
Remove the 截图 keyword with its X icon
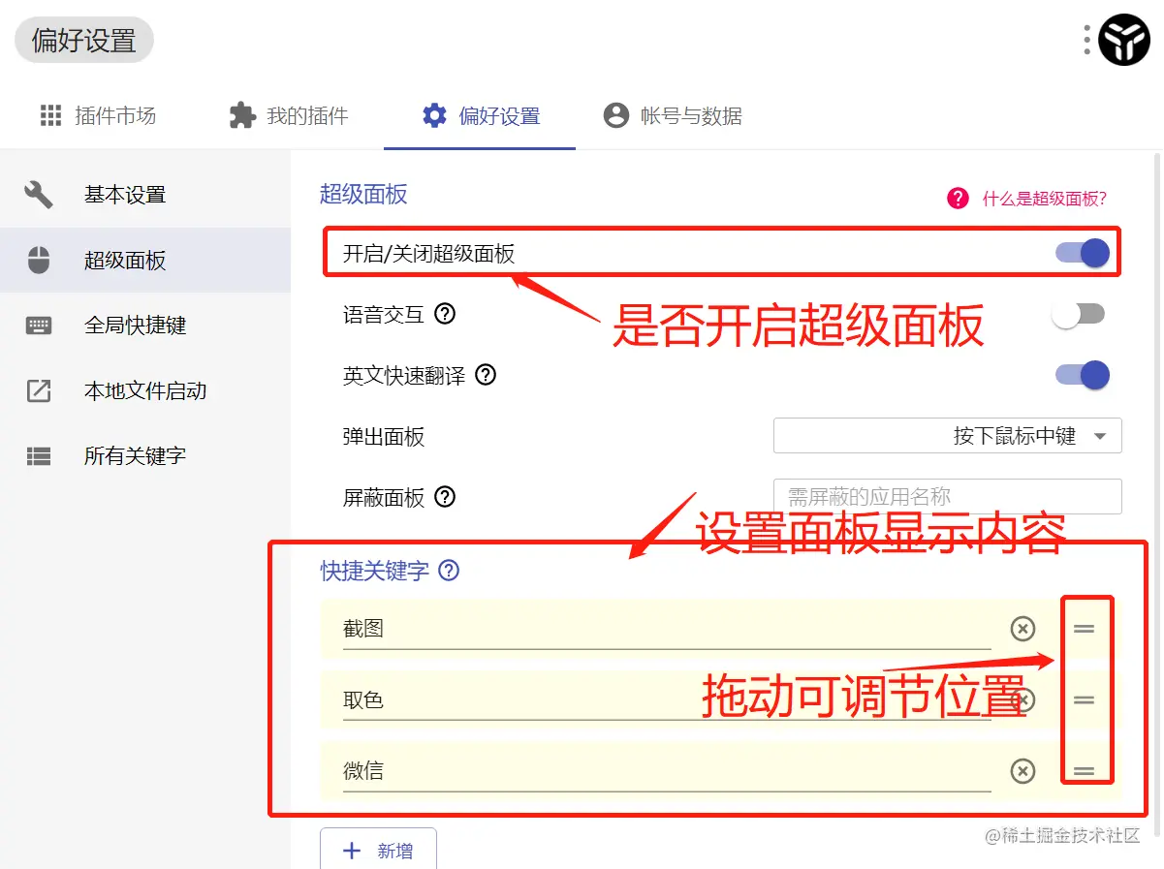pos(1022,629)
